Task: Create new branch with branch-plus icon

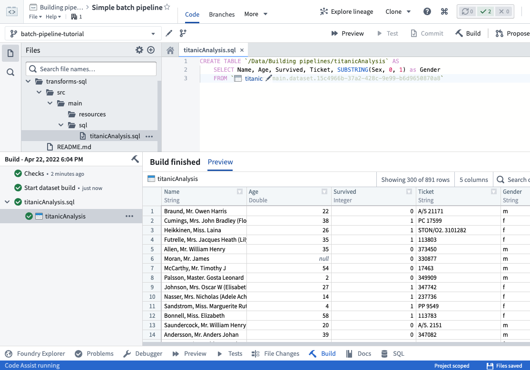Action: 183,33
